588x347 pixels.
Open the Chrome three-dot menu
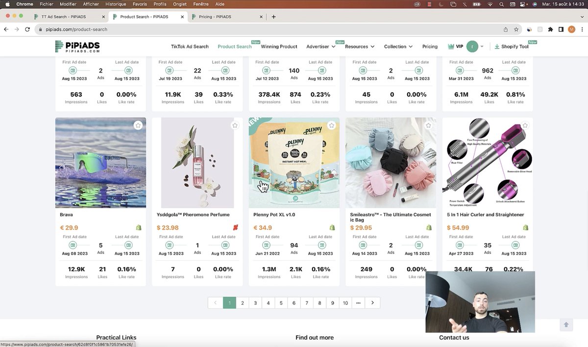pos(581,29)
